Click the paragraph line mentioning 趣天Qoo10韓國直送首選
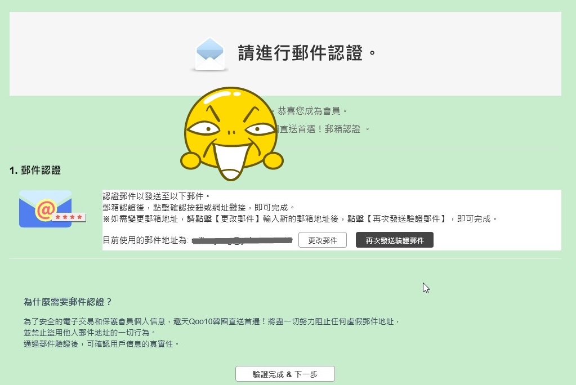Screen dimensions: 576x385 point(212,321)
